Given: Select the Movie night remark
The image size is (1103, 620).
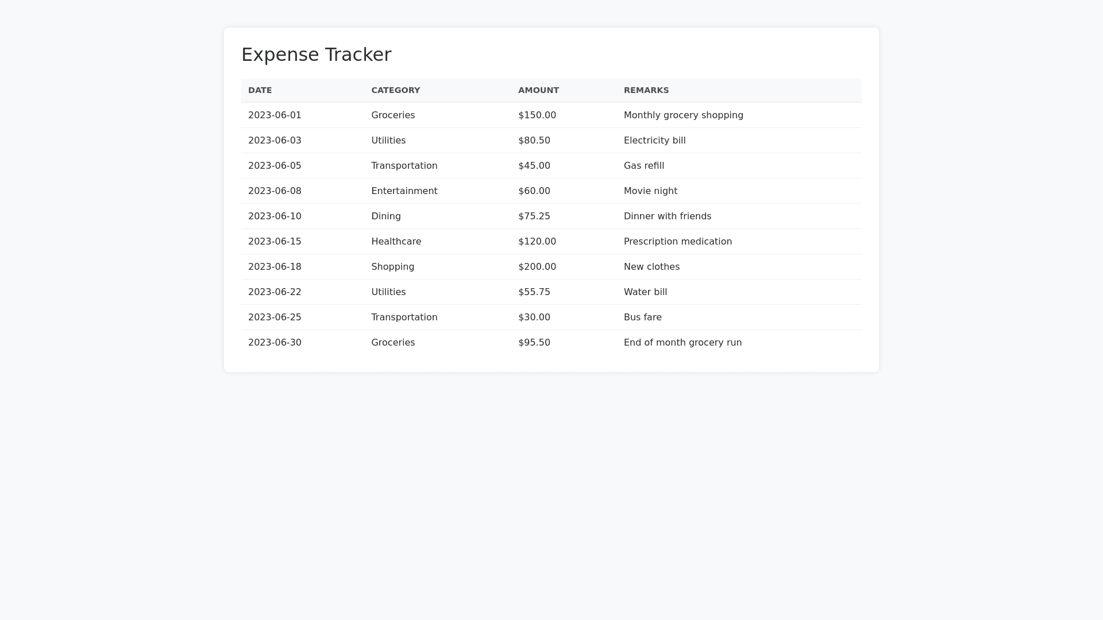Looking at the screenshot, I should 650,191.
